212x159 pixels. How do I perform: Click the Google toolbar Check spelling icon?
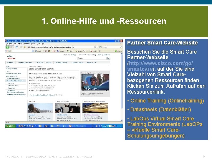(68, 51)
